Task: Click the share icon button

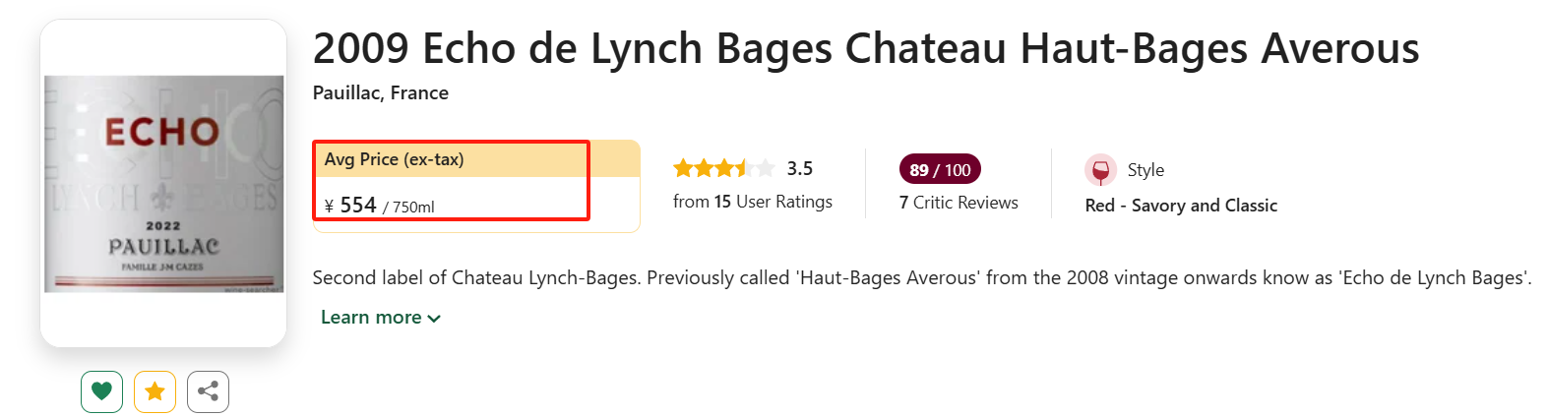Action: (208, 391)
